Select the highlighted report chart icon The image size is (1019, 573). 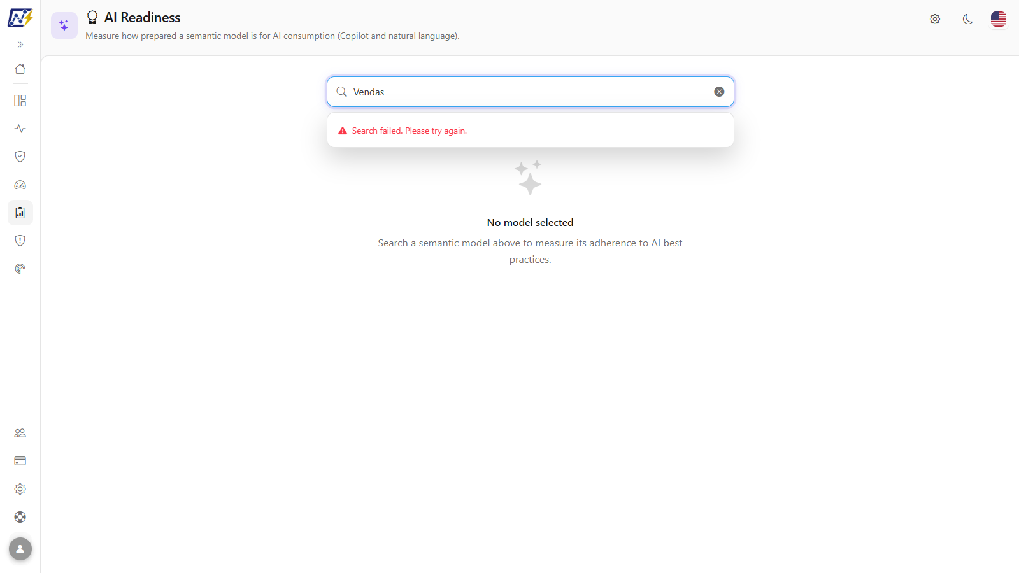[x=20, y=213]
